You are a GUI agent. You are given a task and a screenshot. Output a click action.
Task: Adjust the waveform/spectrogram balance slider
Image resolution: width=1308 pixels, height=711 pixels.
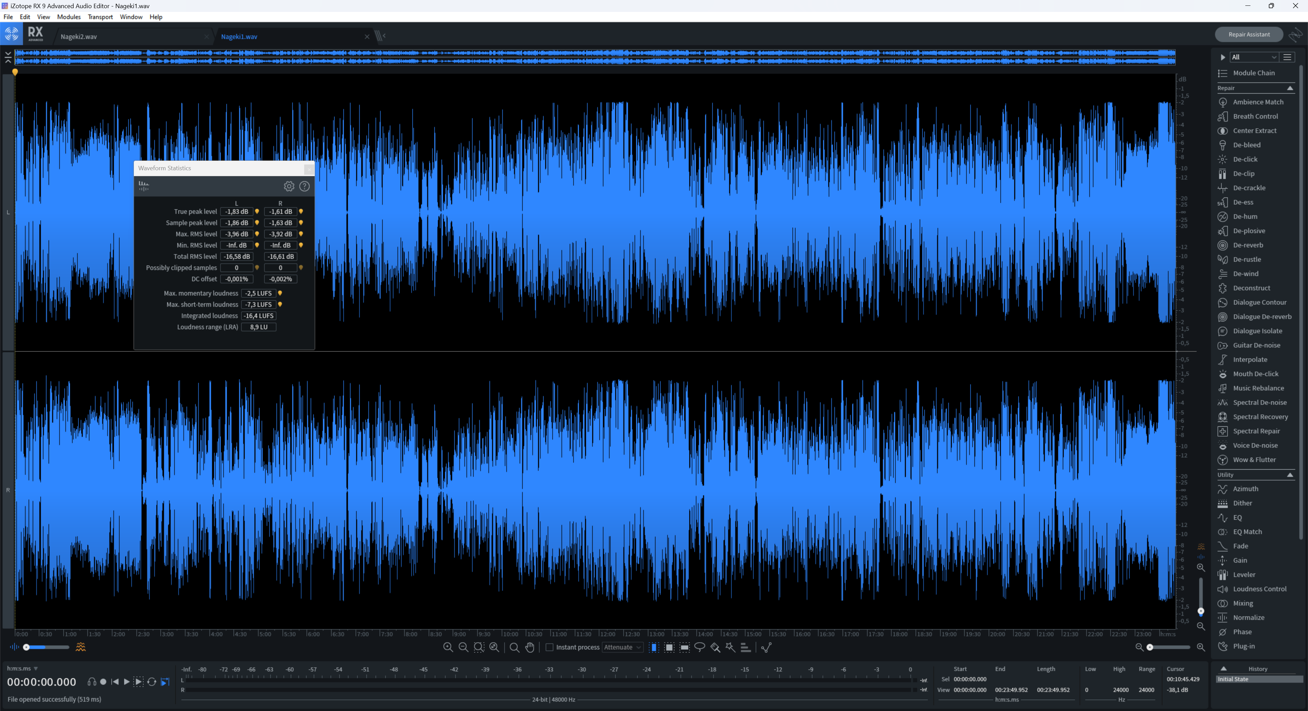[46, 647]
